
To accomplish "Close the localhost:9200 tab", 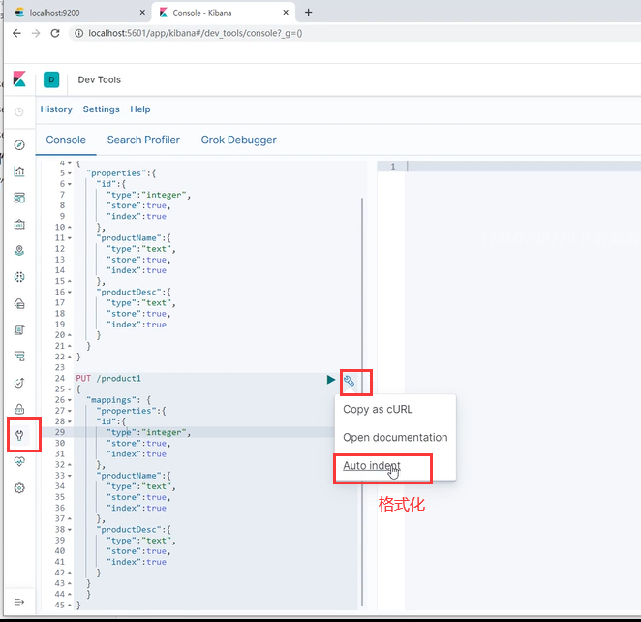I will [x=142, y=13].
